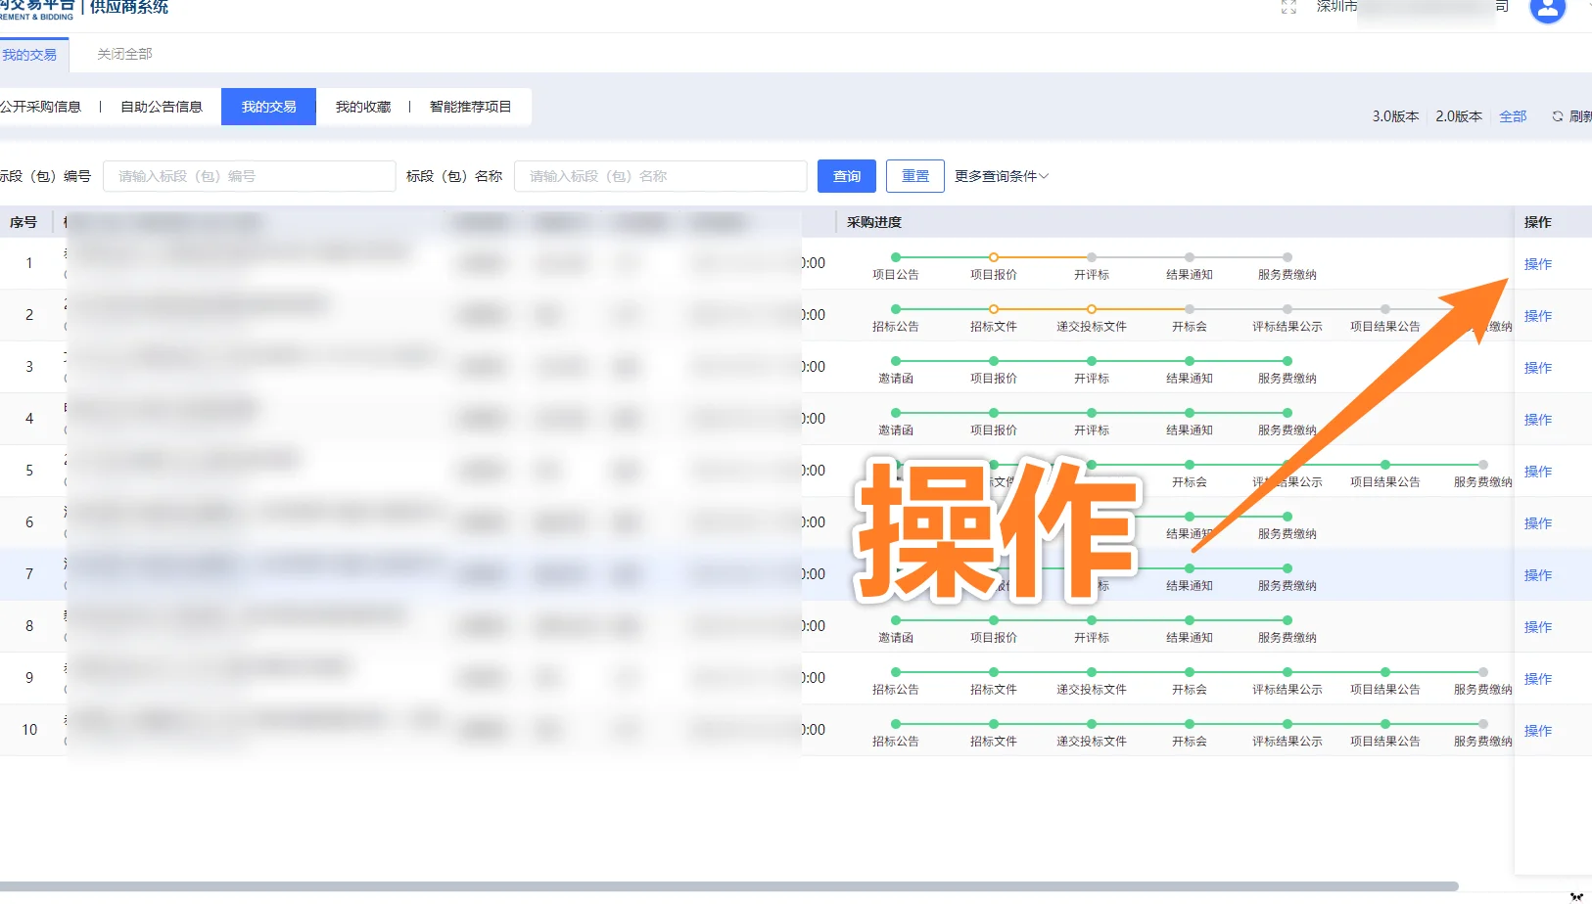The width and height of the screenshot is (1592, 904).
Task: Click the 标段（包）编号 input field
Action: [248, 176]
